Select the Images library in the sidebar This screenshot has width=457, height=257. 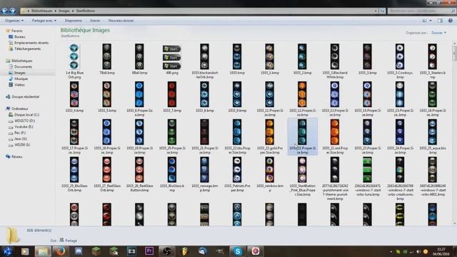20,73
